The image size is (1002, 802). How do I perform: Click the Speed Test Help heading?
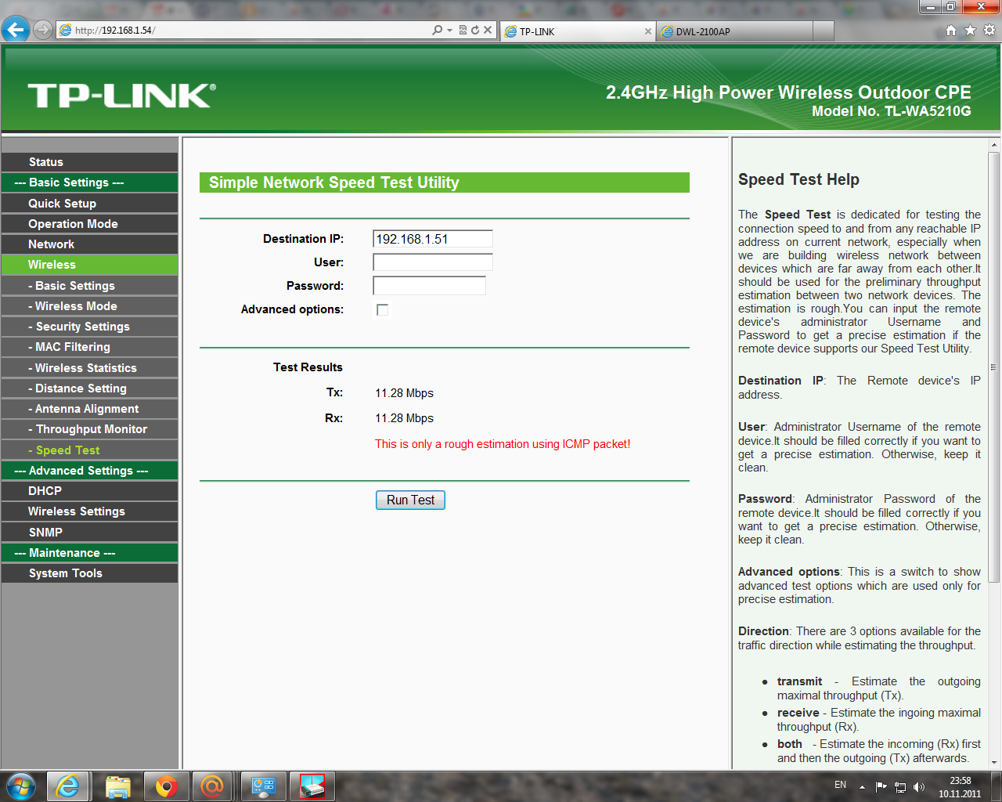[798, 179]
